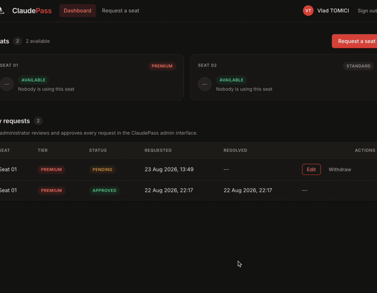The height and width of the screenshot is (293, 377).
Task: Sign out of ClaudePass
Action: (x=367, y=11)
